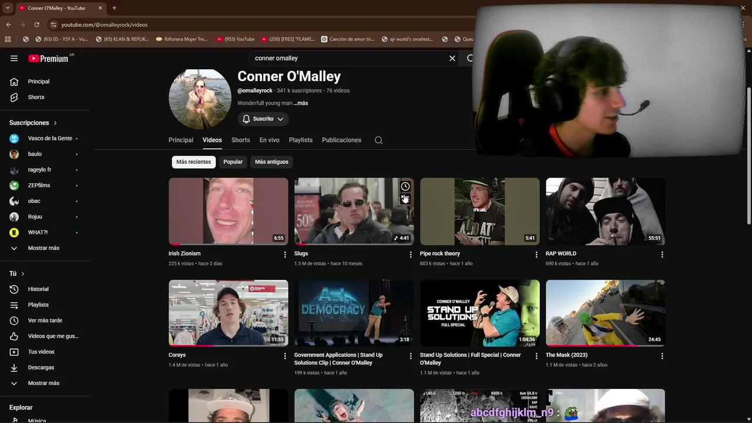Open the ajr world's smallest bookmark
The height and width of the screenshot is (423, 752).
[x=407, y=39]
